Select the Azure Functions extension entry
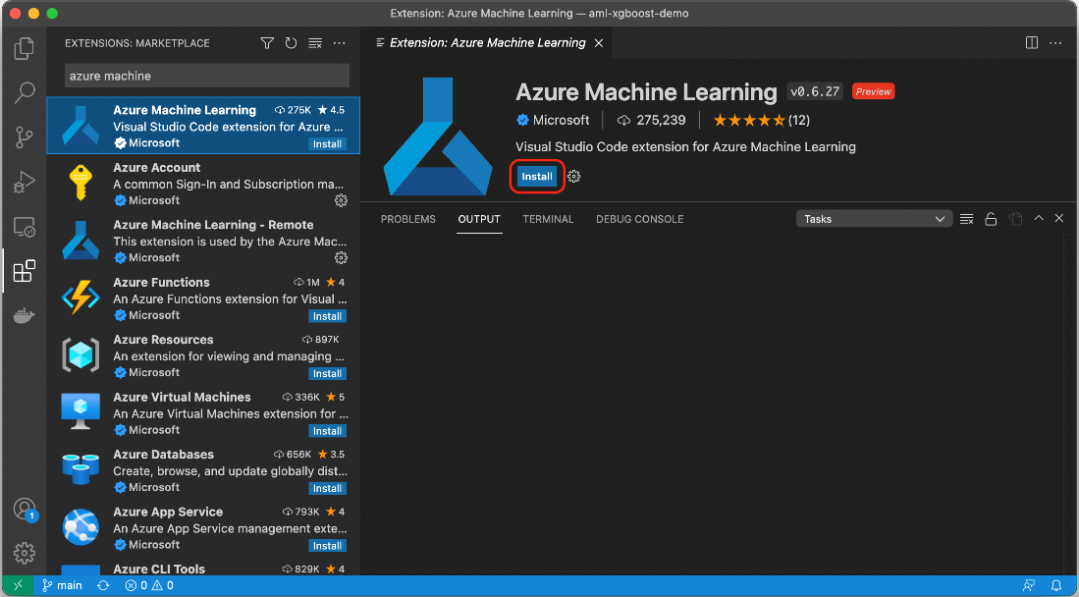This screenshot has width=1079, height=597. [x=203, y=298]
